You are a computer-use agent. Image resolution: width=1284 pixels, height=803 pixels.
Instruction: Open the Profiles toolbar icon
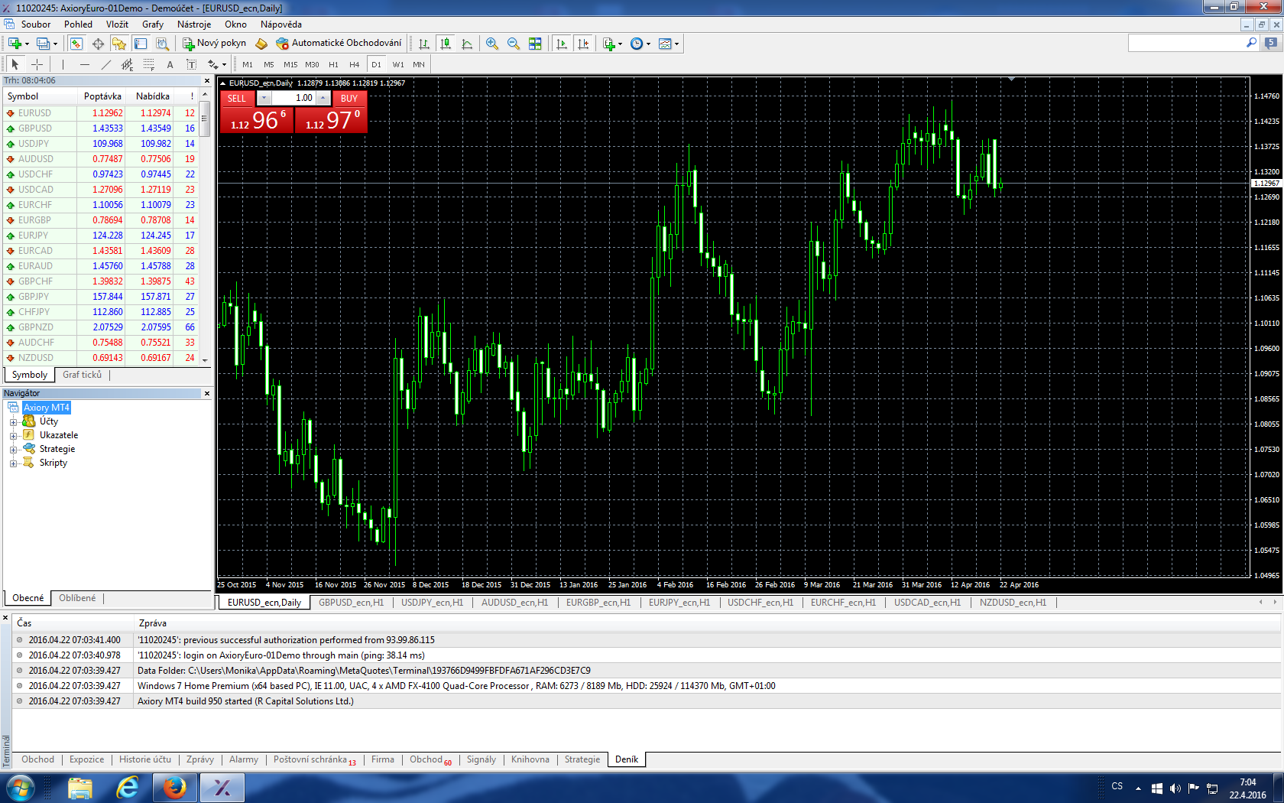click(44, 44)
